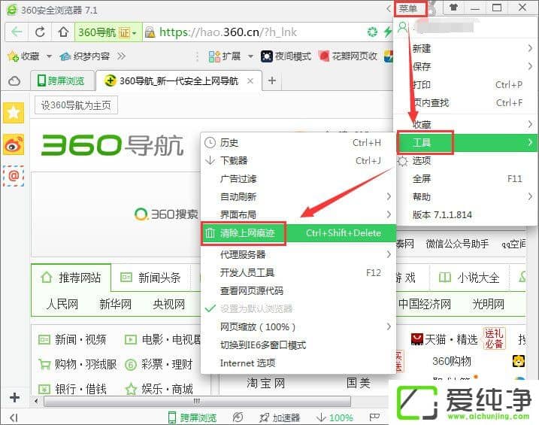Toggle 设置为默认浏览器 checked item
The height and width of the screenshot is (425, 539).
pyautogui.click(x=256, y=308)
